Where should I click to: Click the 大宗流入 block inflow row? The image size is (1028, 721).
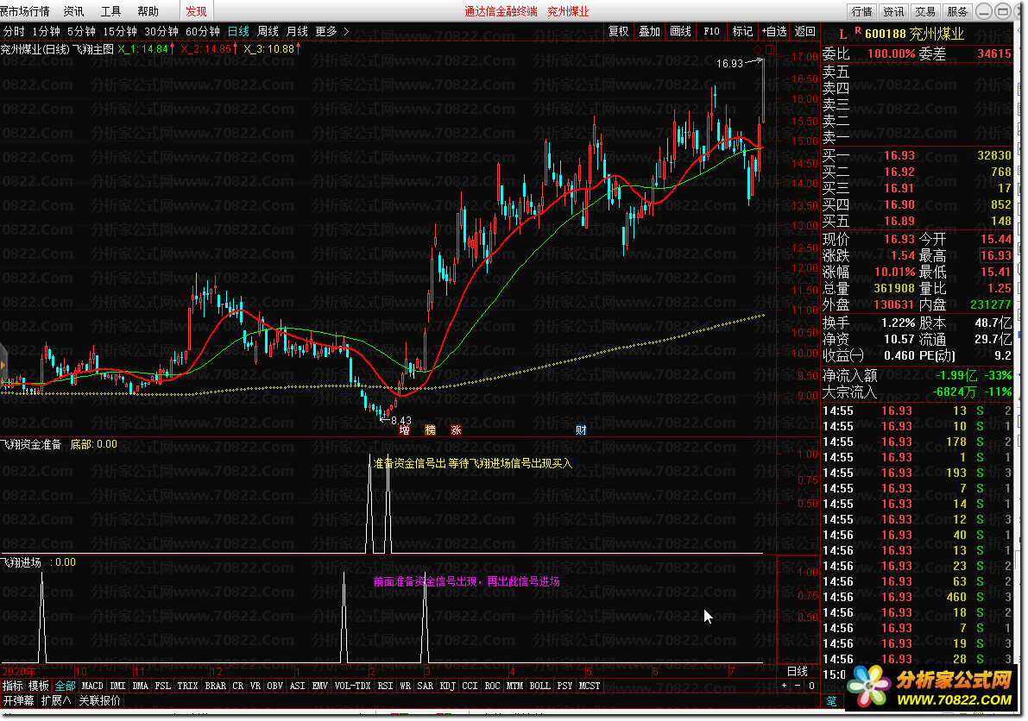918,392
